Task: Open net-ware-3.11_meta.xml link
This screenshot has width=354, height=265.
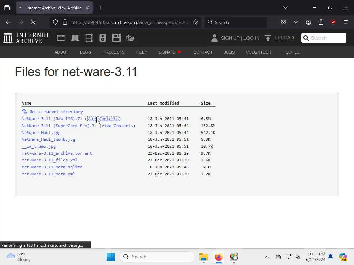Action: [x=48, y=174]
